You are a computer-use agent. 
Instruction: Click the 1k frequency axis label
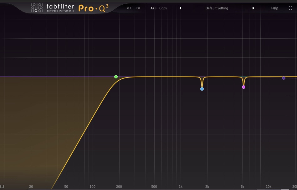(181, 187)
